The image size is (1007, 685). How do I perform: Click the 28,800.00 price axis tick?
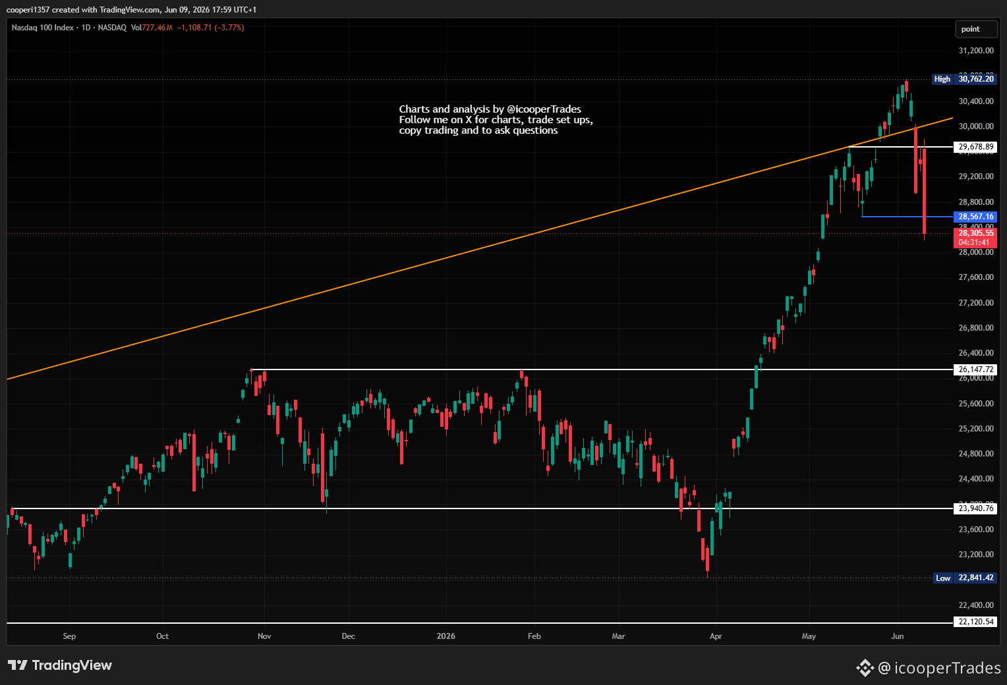coord(976,202)
